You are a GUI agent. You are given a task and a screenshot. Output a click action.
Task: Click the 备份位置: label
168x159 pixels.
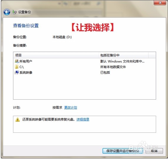20,37
